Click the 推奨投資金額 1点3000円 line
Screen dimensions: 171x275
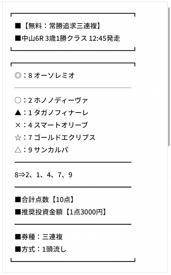pos(61,212)
